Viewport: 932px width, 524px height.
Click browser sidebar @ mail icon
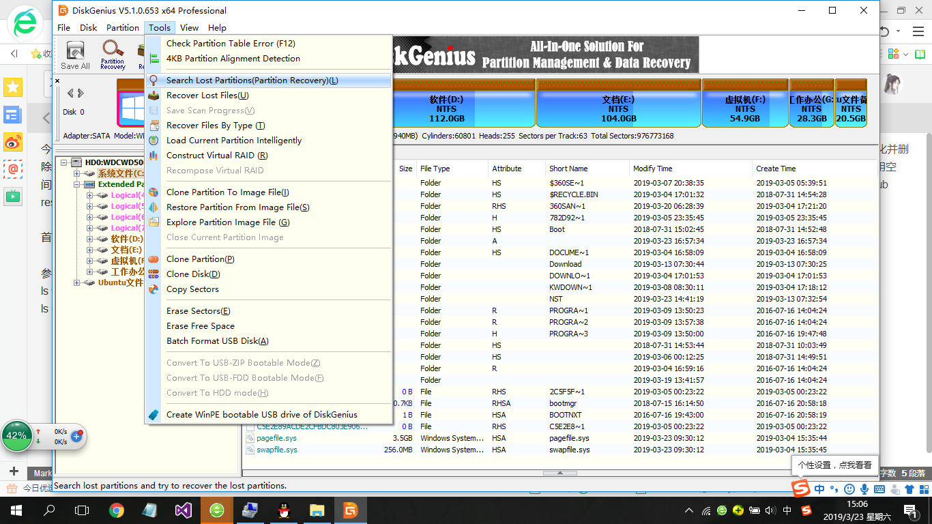coord(13,169)
